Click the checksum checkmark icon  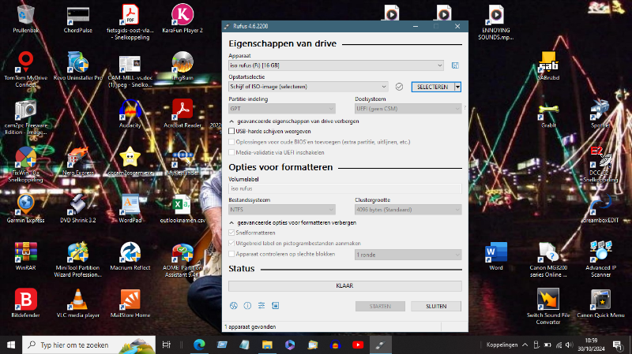point(399,87)
